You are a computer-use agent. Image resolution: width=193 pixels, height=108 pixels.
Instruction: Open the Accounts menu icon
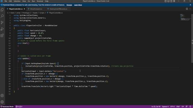2,95
